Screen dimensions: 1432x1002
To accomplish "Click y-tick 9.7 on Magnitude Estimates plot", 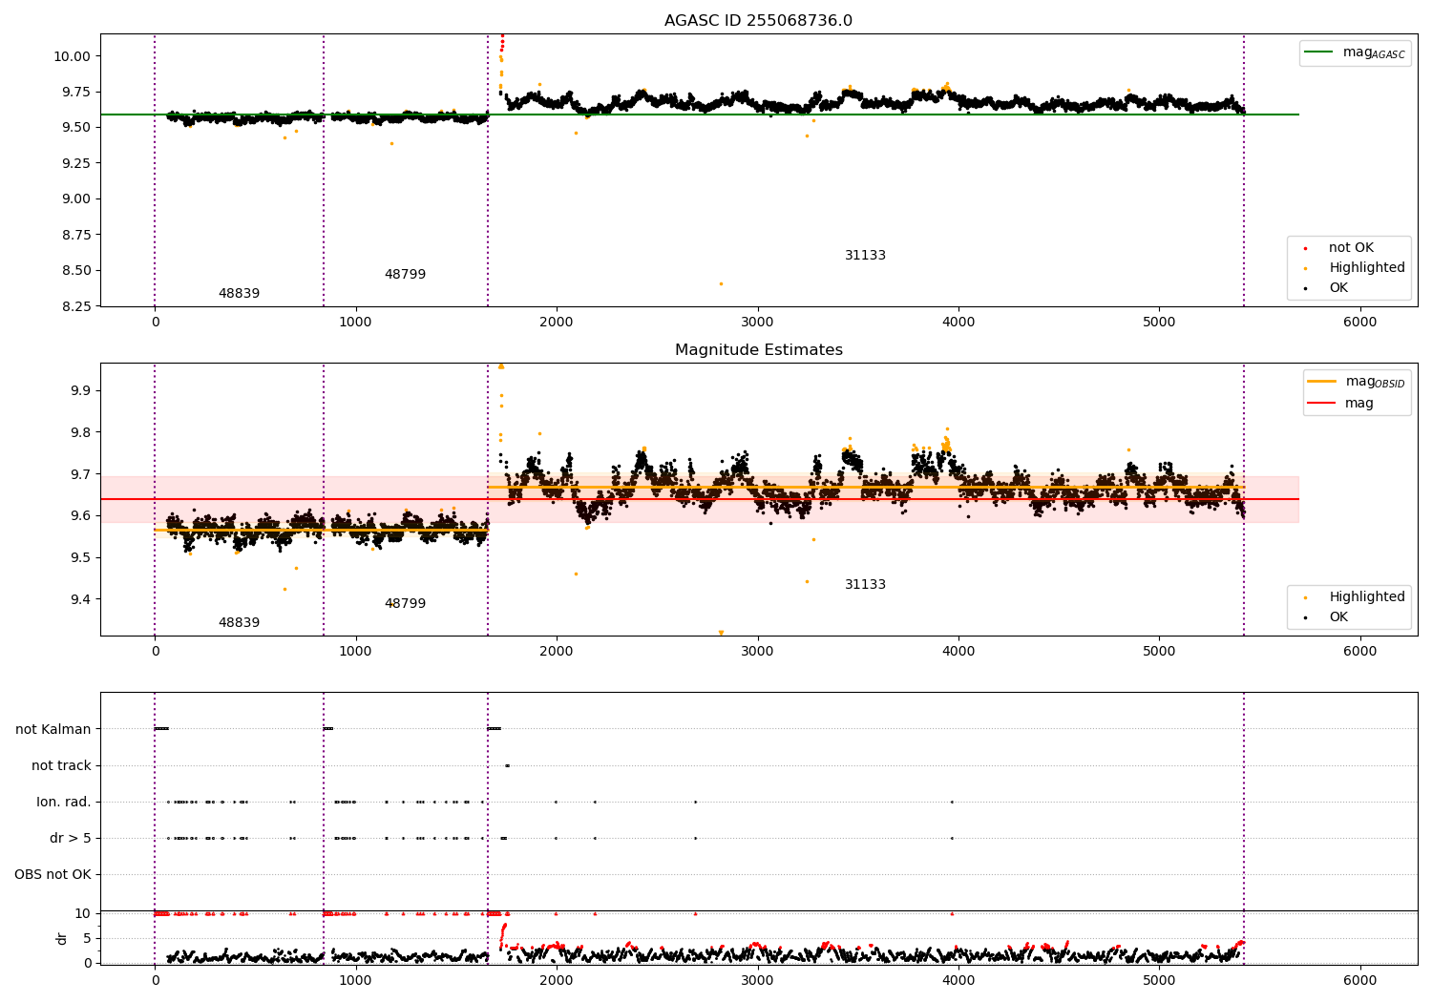I will 80,474.
